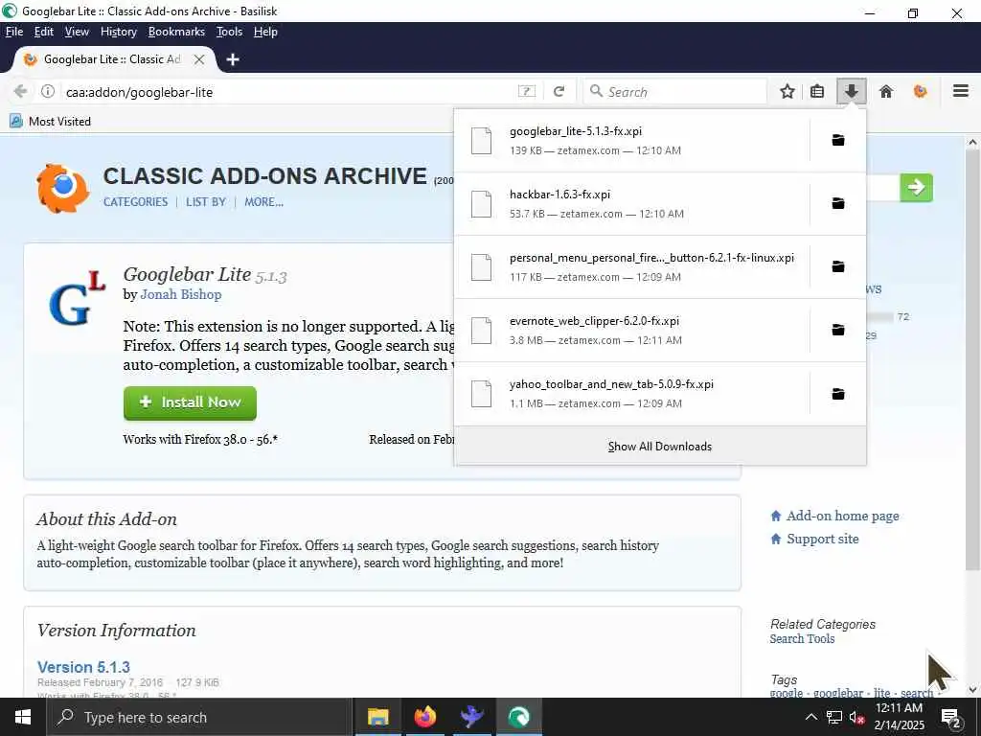Open Firefox from the taskbar
The width and height of the screenshot is (981, 736).
click(424, 717)
